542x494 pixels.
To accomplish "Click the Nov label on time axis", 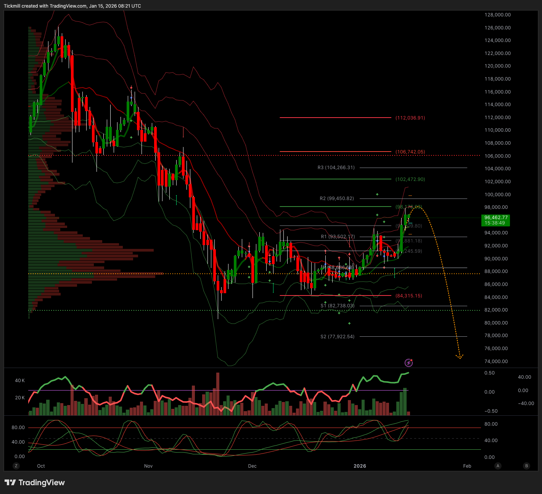I will (148, 466).
